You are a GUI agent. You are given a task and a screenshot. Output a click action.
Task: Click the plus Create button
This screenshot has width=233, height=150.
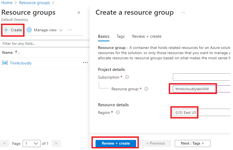point(13,30)
